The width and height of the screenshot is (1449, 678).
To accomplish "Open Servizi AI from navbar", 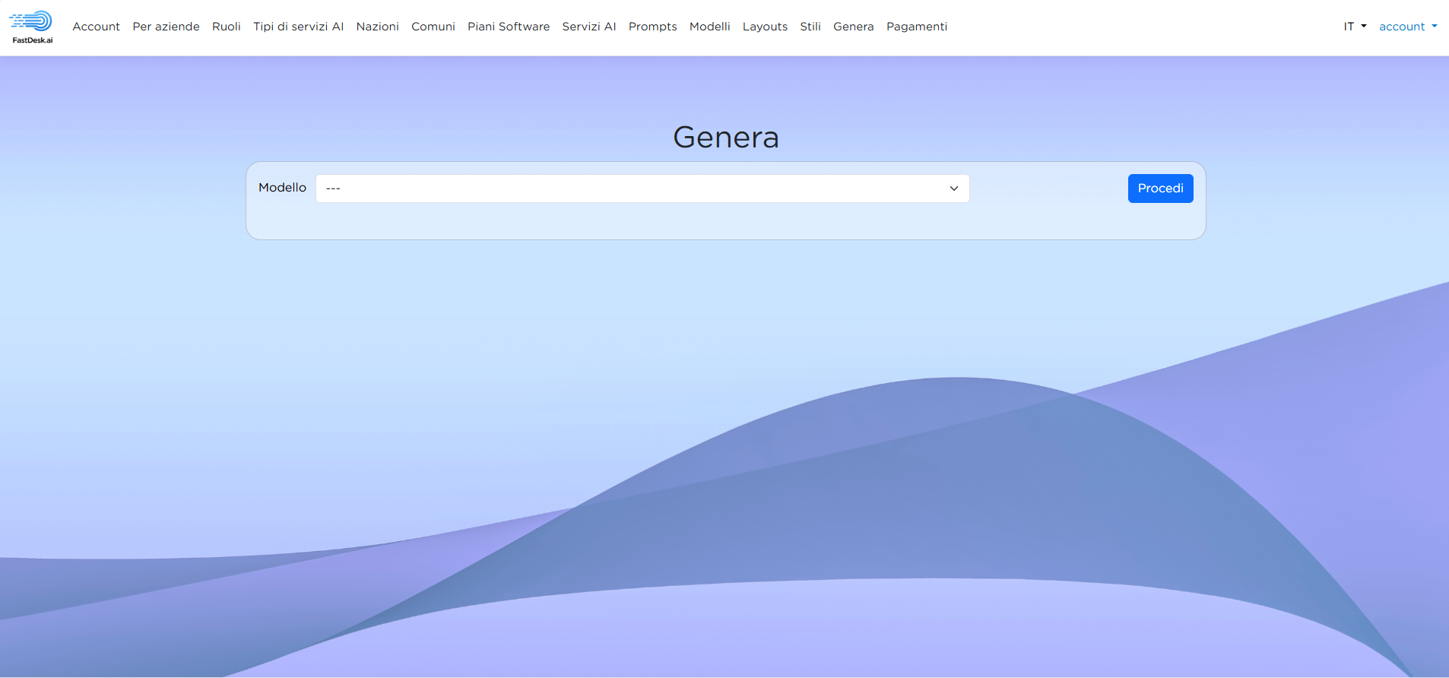I will tap(588, 27).
